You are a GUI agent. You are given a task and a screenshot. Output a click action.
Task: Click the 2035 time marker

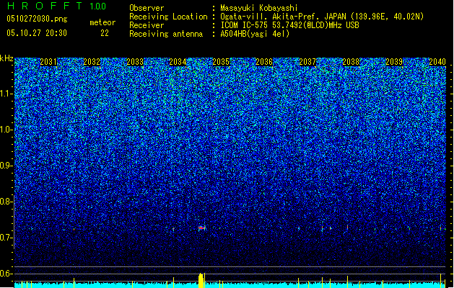pos(221,62)
